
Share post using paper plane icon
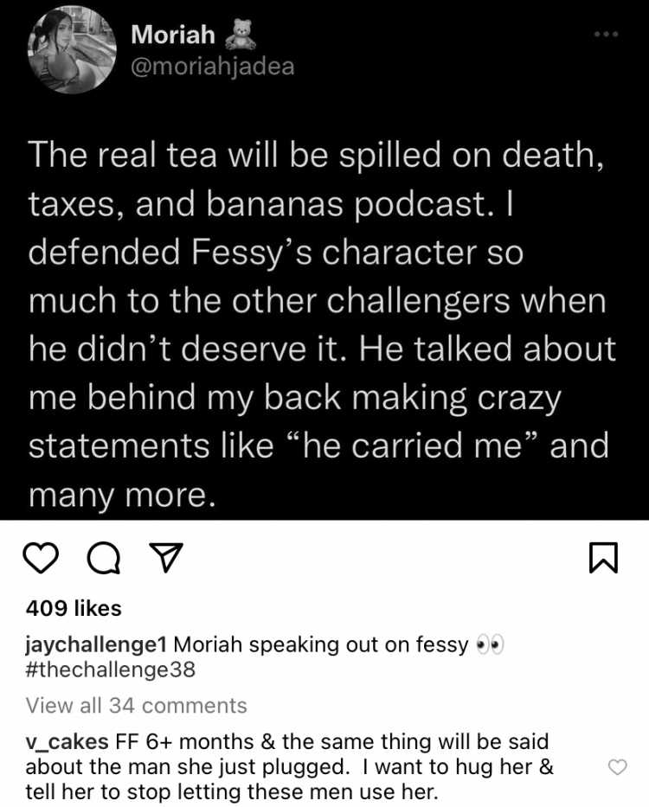click(166, 557)
